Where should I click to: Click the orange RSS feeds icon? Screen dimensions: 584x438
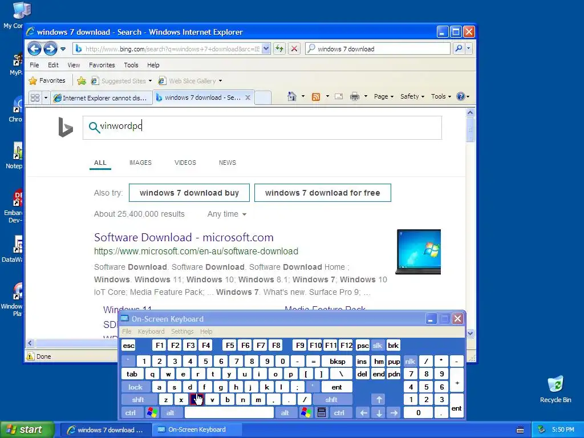pyautogui.click(x=316, y=97)
